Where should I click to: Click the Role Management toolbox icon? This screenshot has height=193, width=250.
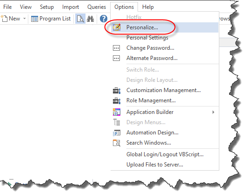click(117, 100)
